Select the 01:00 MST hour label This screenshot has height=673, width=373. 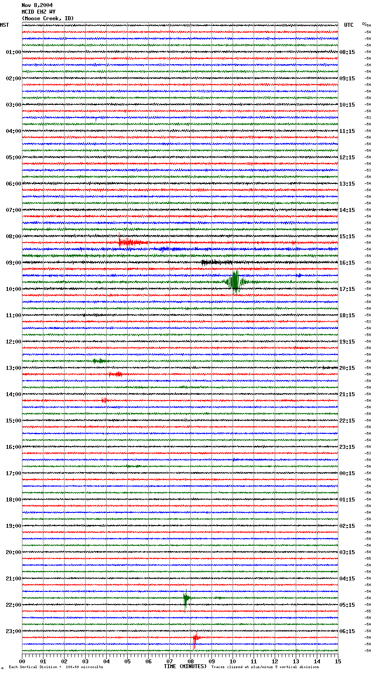14,52
